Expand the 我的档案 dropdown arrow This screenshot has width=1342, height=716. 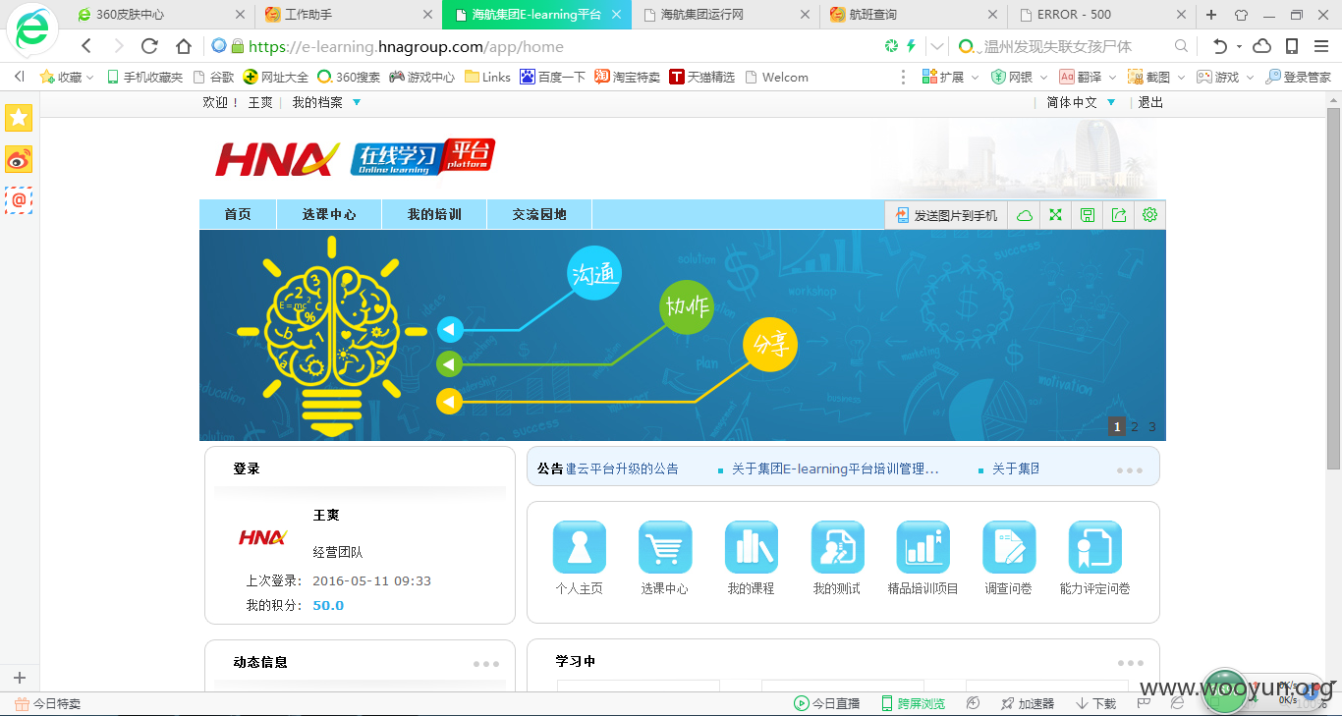tap(357, 102)
